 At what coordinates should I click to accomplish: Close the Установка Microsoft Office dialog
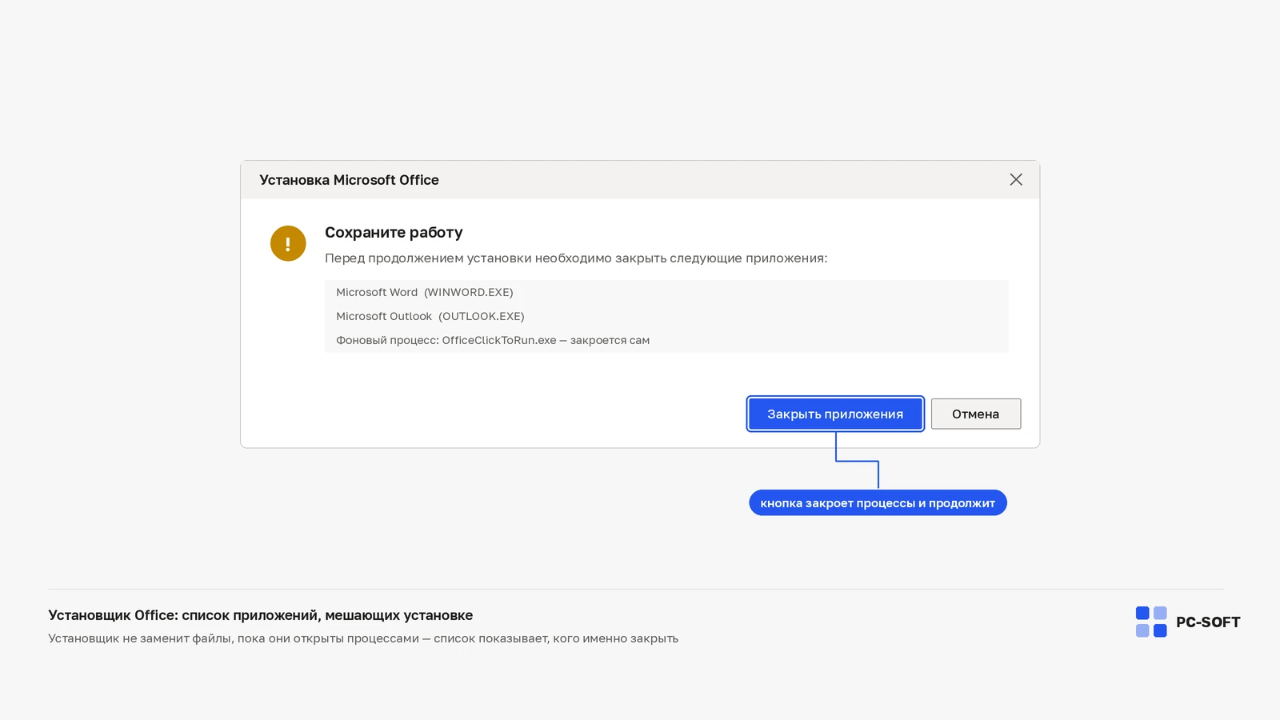pyautogui.click(x=1016, y=180)
